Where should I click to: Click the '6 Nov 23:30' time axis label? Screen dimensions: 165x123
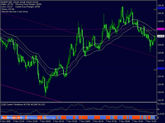coord(32,121)
